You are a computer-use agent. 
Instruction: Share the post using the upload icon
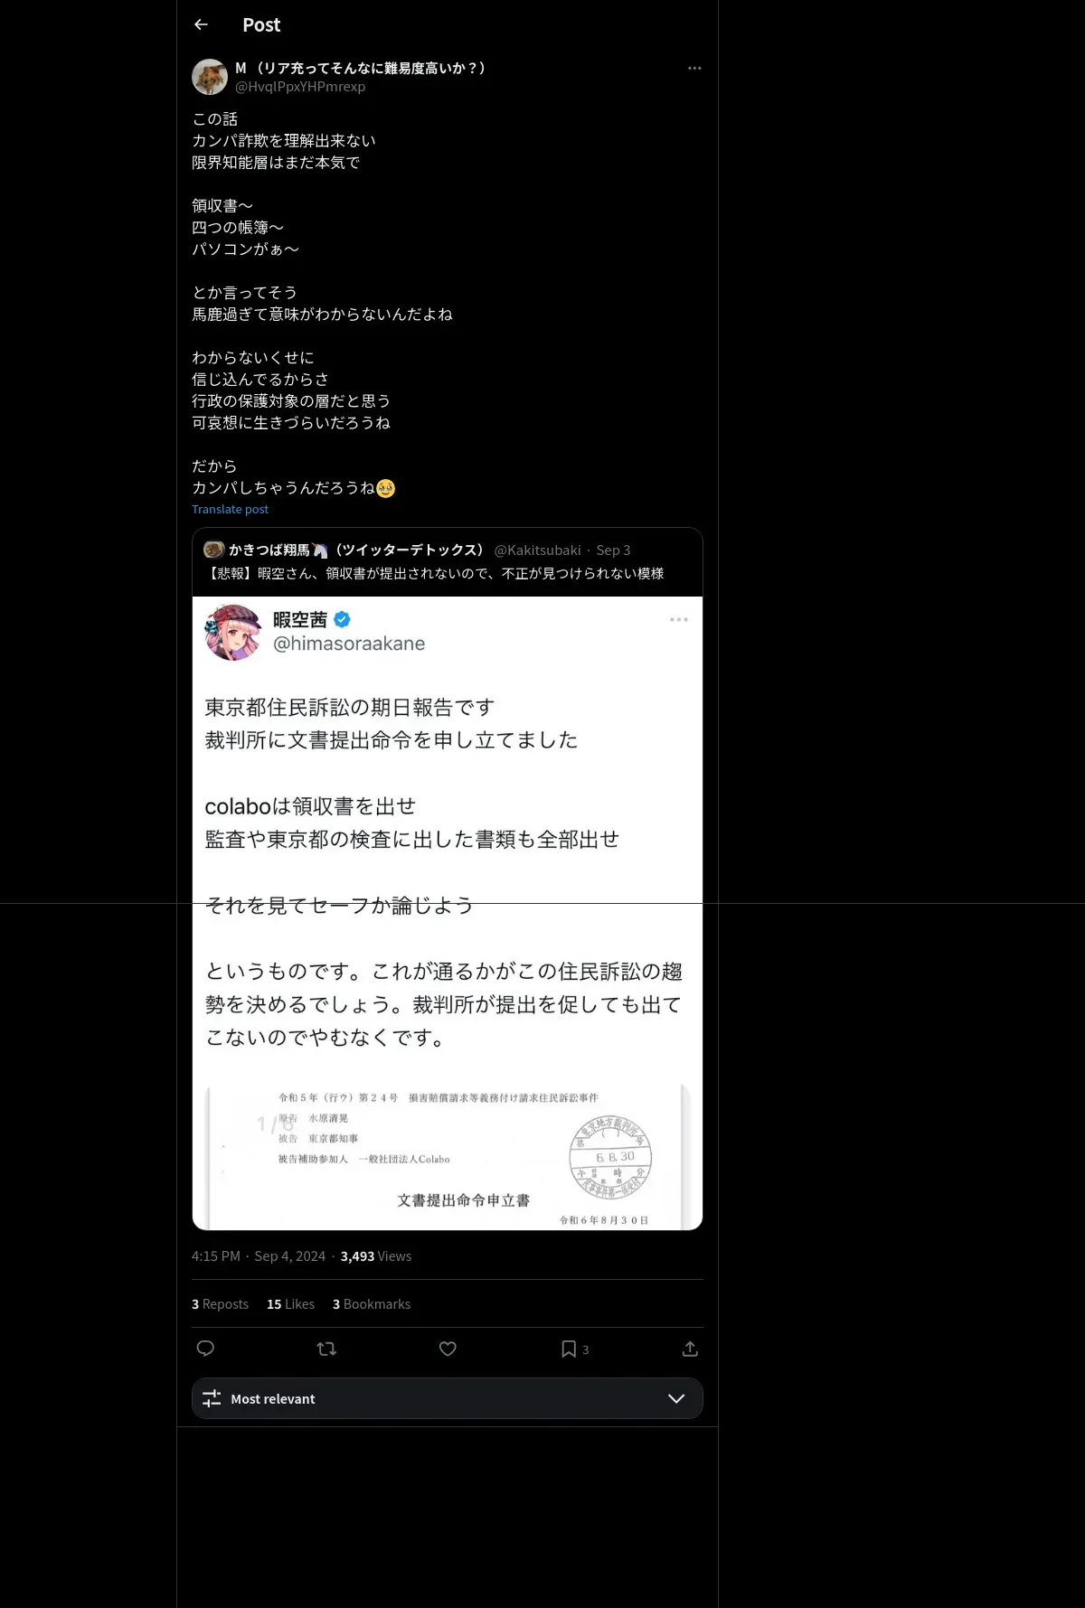coord(690,1349)
